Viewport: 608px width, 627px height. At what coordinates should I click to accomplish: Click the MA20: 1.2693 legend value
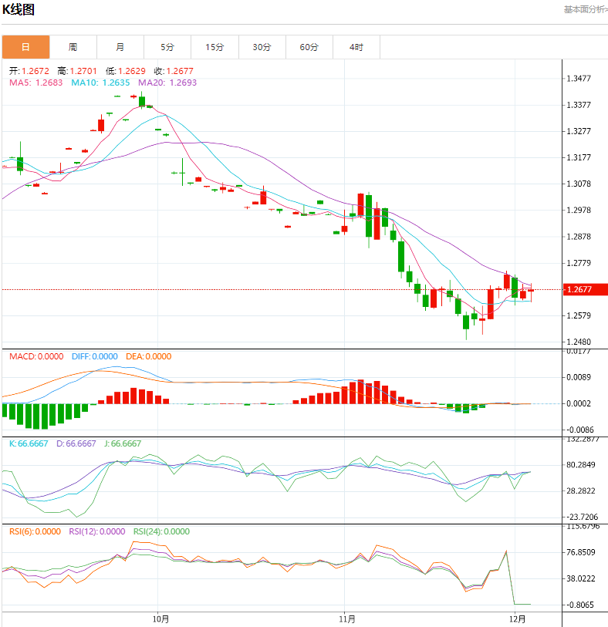click(167, 83)
